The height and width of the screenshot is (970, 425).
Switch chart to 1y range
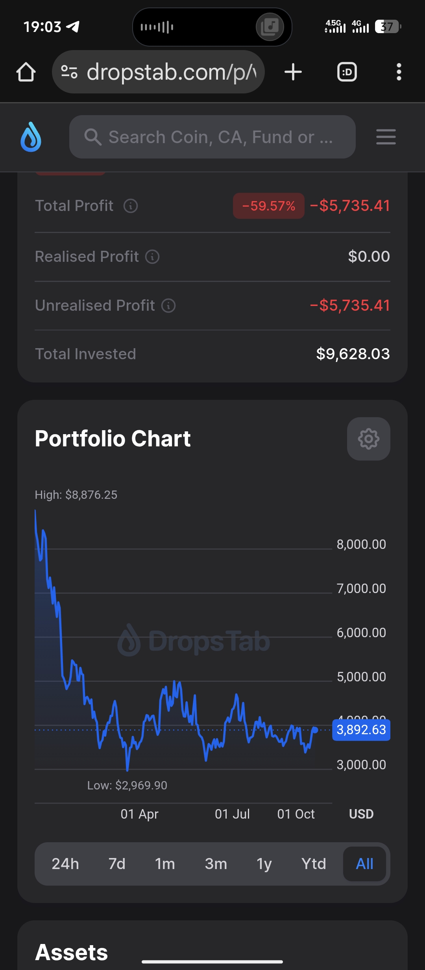pos(264,864)
